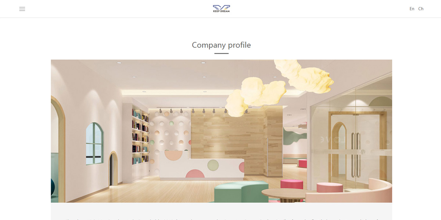Click the small arched doorway in photo

113,169
